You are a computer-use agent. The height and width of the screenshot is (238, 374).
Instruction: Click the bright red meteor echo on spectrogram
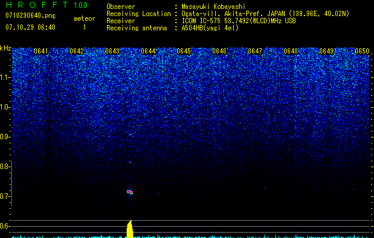tap(130, 192)
